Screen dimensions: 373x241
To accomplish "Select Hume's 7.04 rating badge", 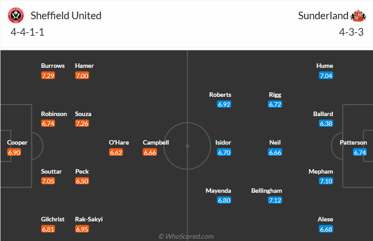I will 326,76.
